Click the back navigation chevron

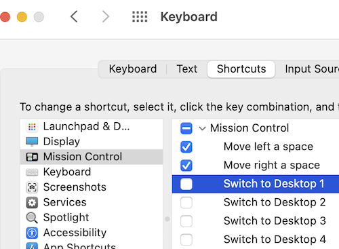pos(74,17)
